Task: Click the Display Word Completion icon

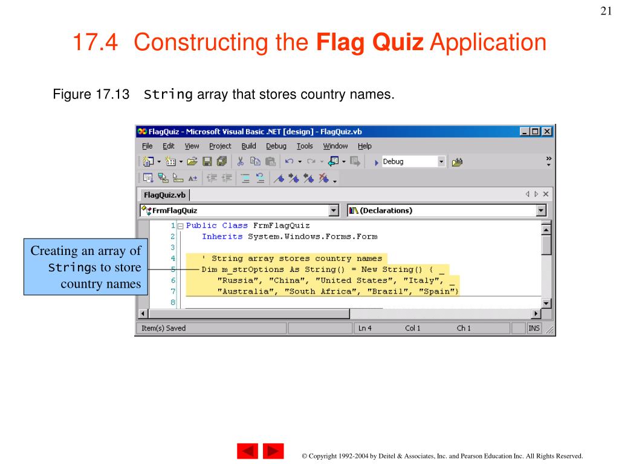Action: (x=193, y=179)
